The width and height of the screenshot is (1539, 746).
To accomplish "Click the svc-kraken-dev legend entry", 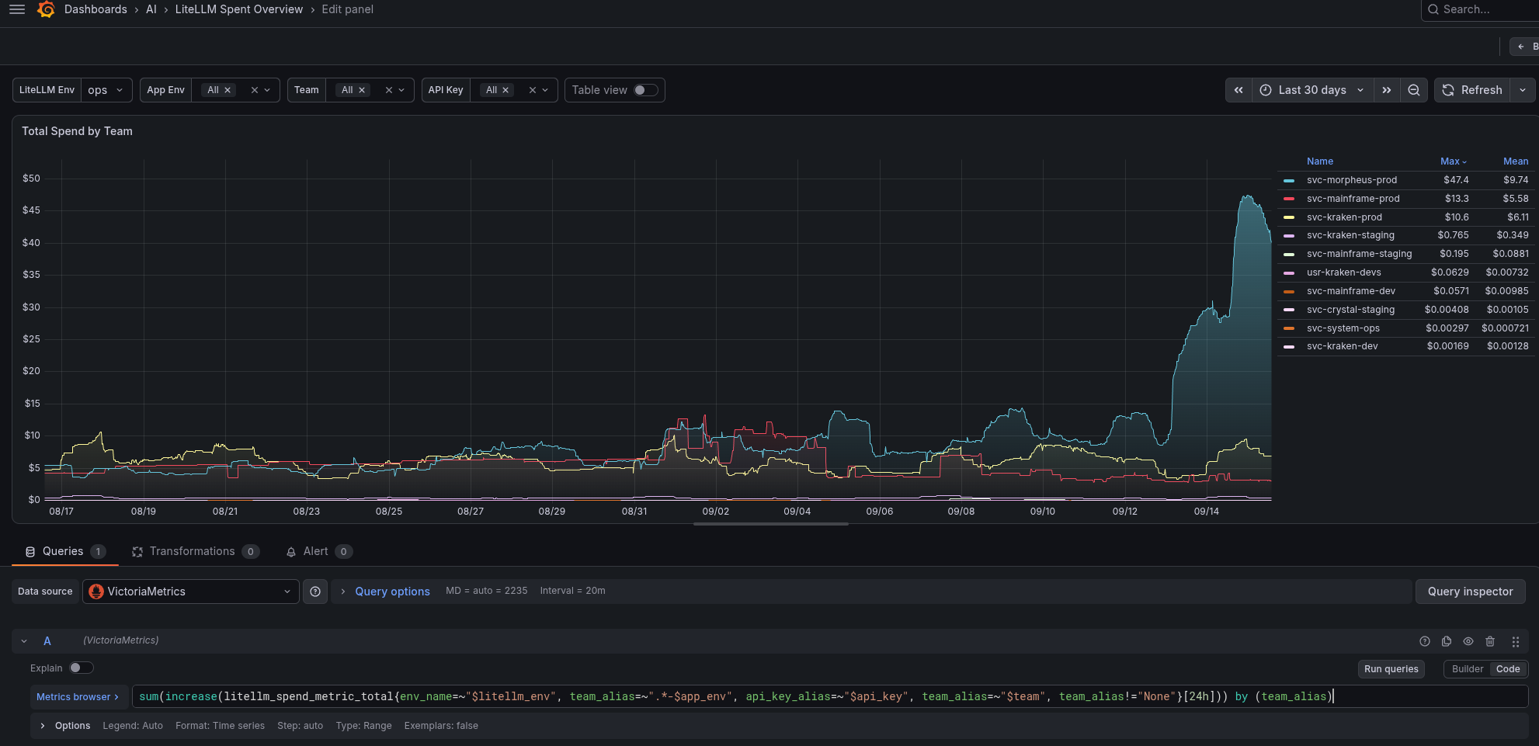I will [x=1343, y=346].
